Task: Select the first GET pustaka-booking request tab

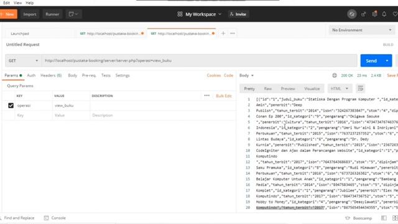Action: pos(112,34)
